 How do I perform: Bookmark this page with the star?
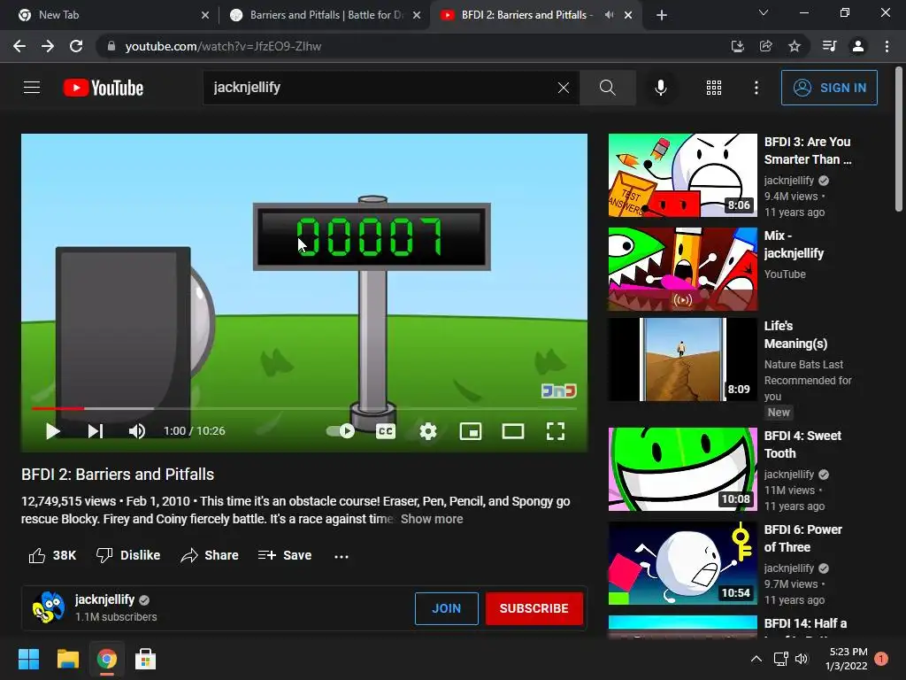795,46
